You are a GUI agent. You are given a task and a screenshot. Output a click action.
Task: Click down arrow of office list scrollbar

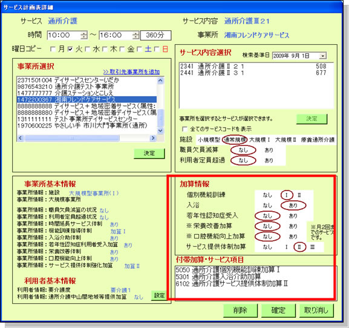click(x=160, y=131)
